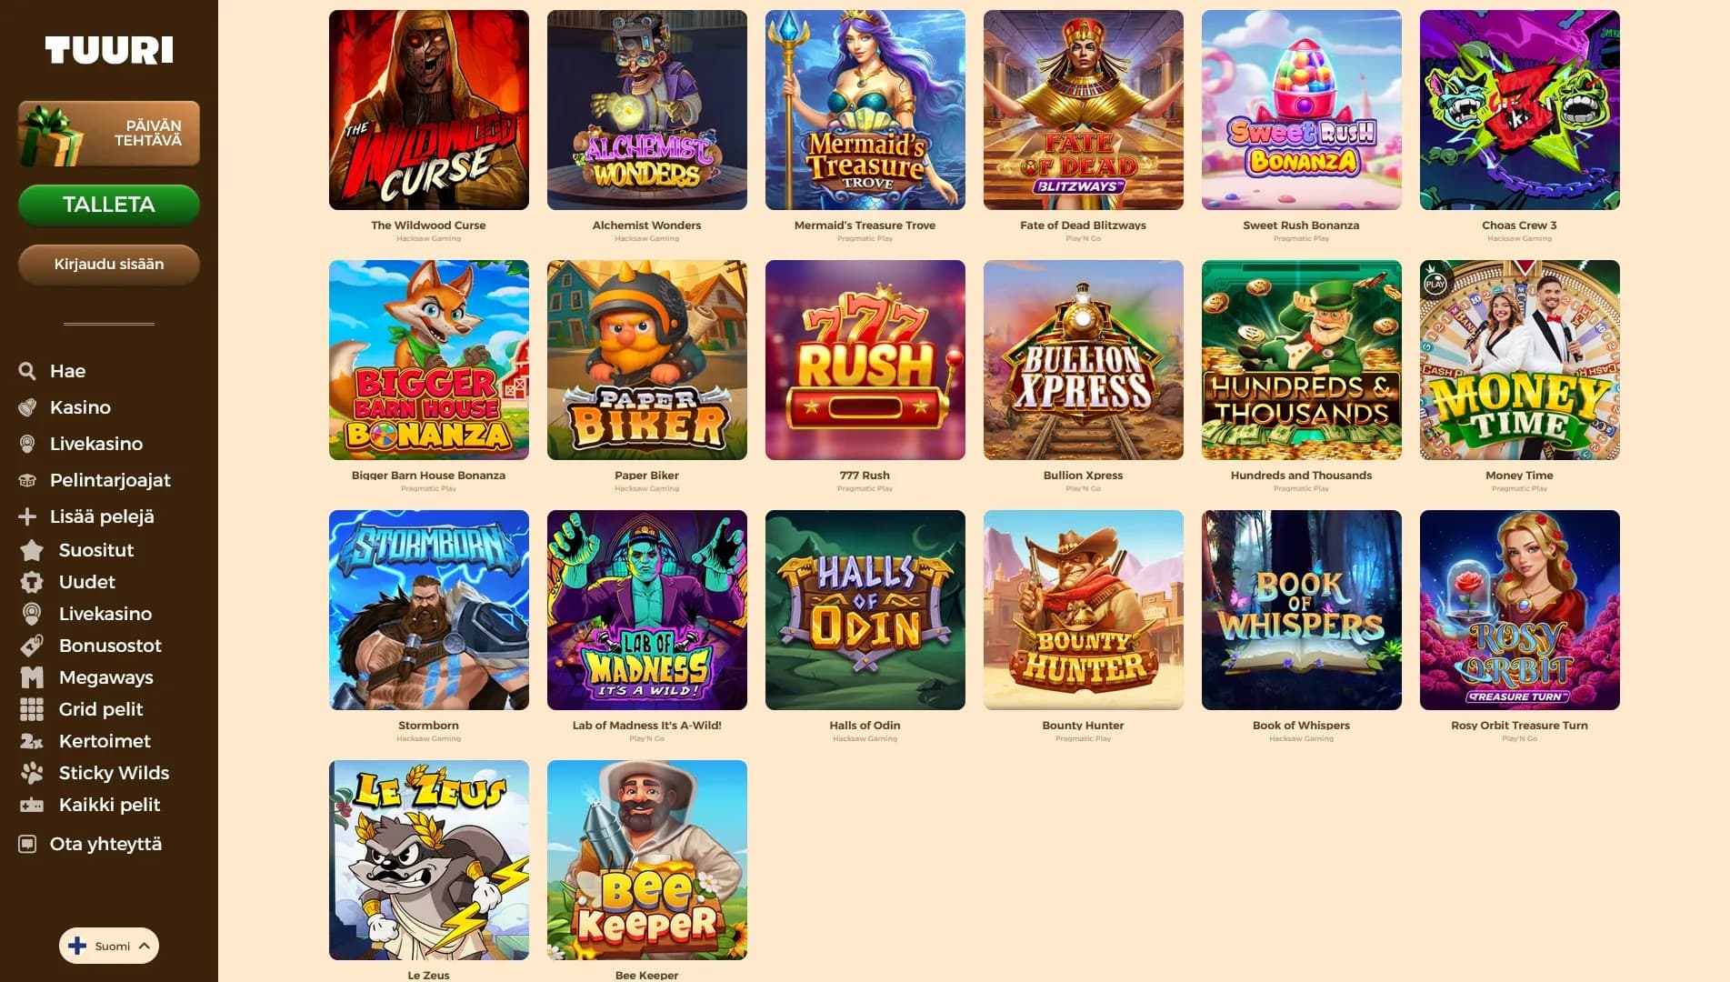Click the Grid pelit grid icon

(32, 709)
